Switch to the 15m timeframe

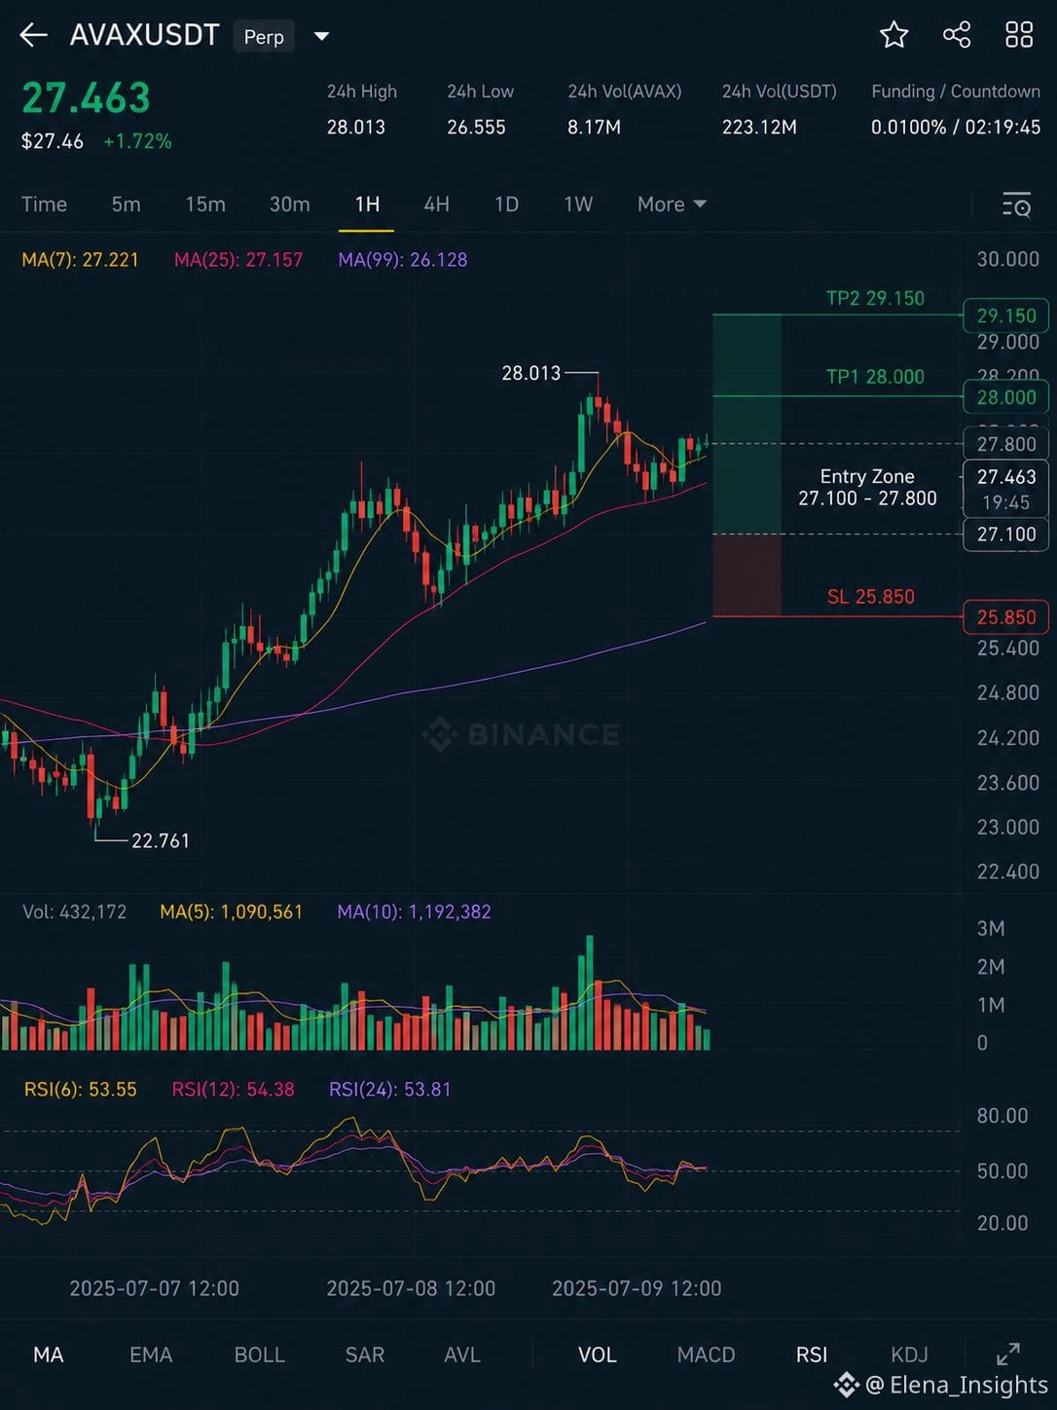click(x=205, y=204)
